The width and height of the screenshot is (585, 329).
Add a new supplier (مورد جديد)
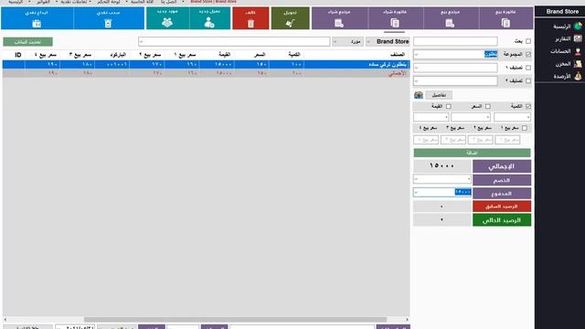tap(167, 18)
